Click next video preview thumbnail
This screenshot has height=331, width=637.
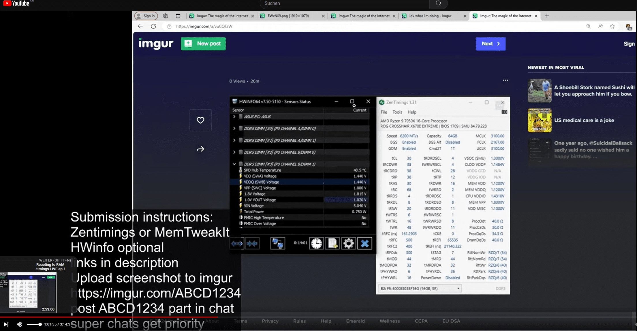pyautogui.click(x=28, y=292)
